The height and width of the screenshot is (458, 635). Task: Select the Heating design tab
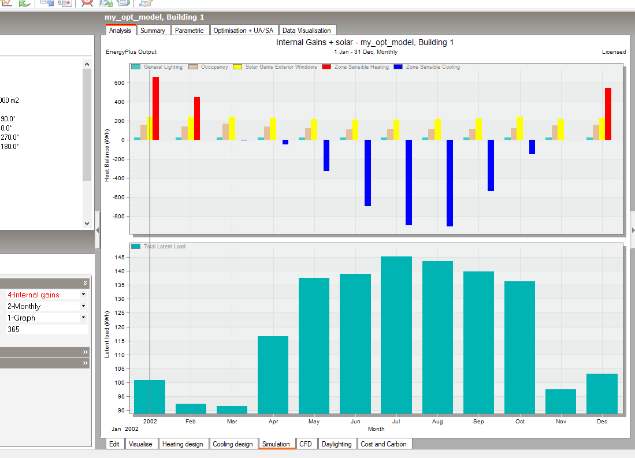[183, 444]
